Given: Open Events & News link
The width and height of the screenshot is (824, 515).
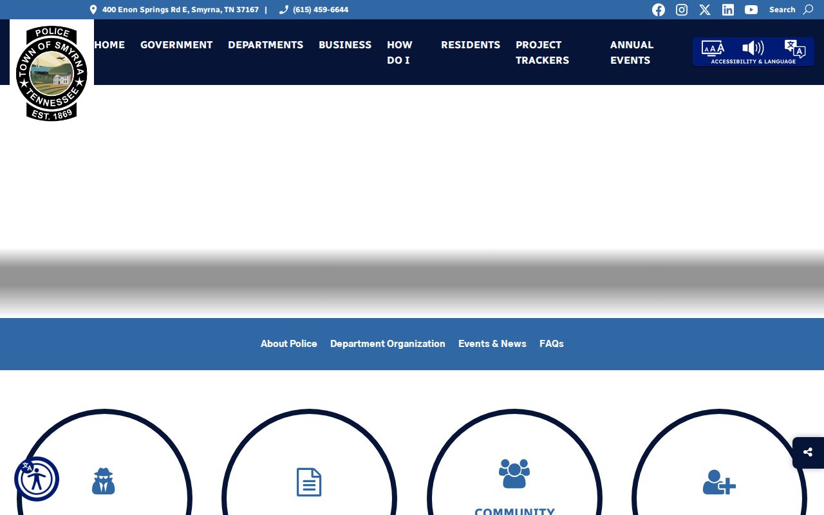Looking at the screenshot, I should pyautogui.click(x=492, y=344).
